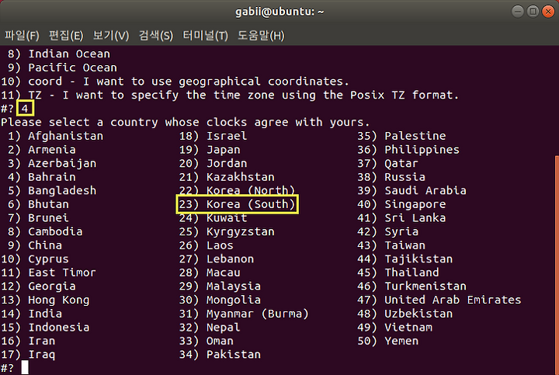This screenshot has height=375, width=559.
Task: Click the text '50) Yemen'
Action: [388, 341]
